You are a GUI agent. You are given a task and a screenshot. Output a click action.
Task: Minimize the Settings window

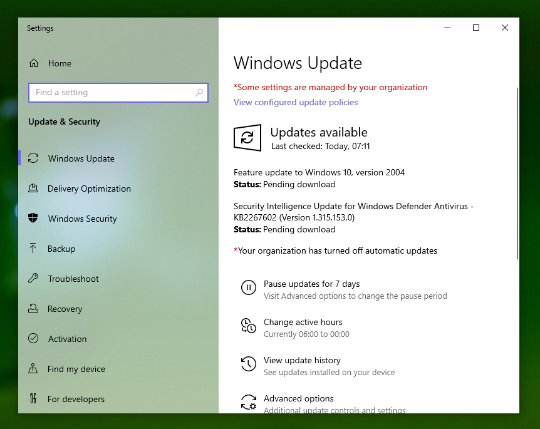(447, 28)
